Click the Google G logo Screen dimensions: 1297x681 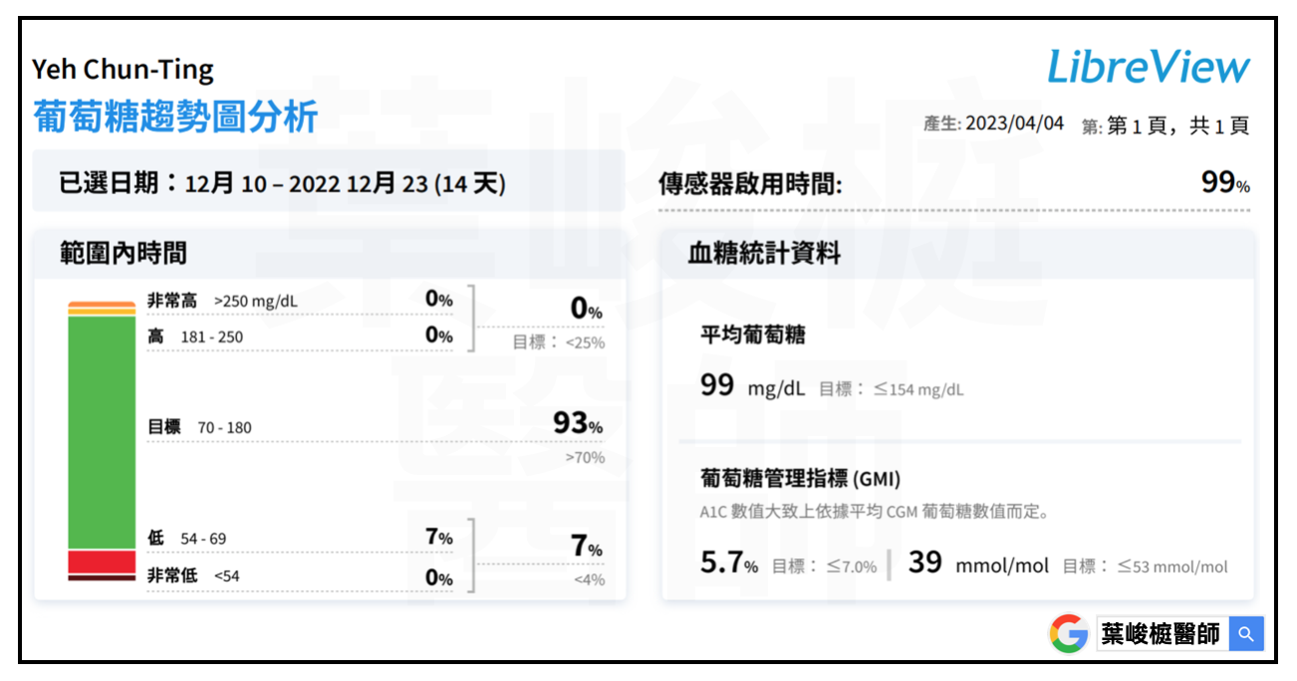pyautogui.click(x=1068, y=634)
